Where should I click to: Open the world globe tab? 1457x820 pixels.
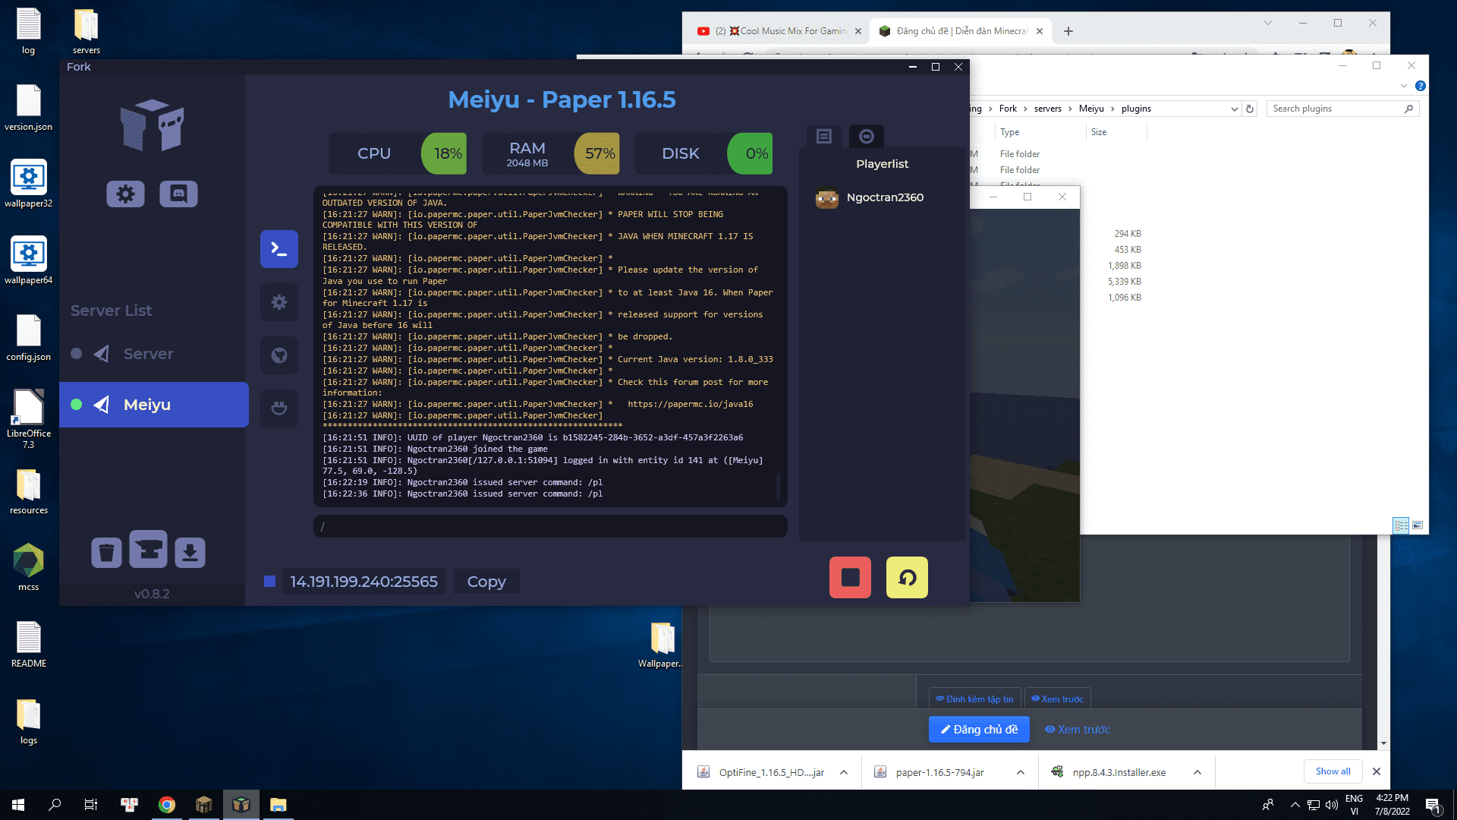(x=278, y=355)
